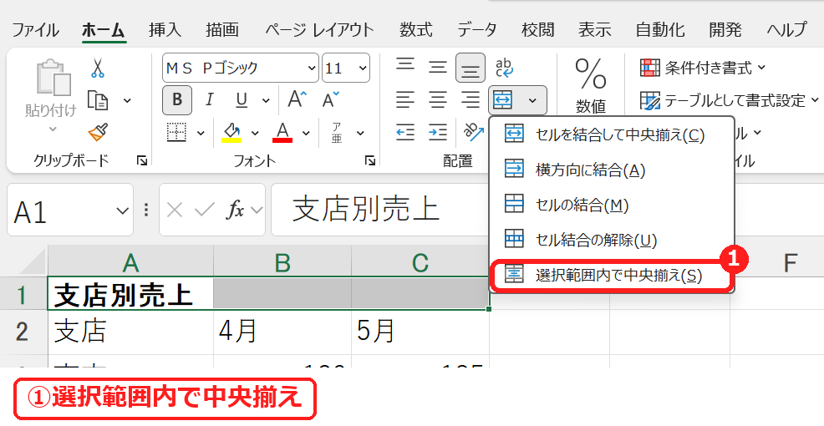824x426 pixels.
Task: Open the font color dropdown arrow
Action: [x=307, y=133]
